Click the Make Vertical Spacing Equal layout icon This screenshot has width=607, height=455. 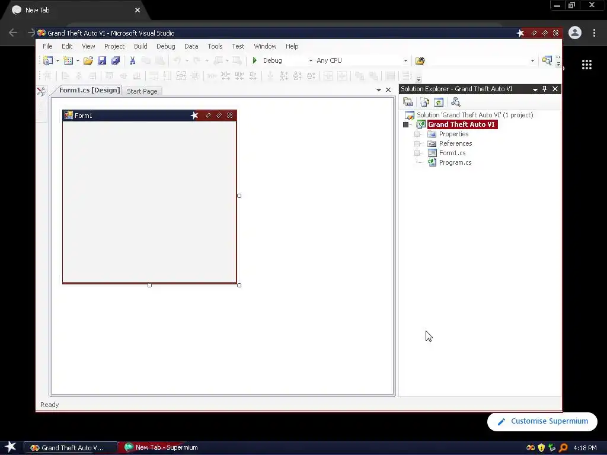(270, 76)
